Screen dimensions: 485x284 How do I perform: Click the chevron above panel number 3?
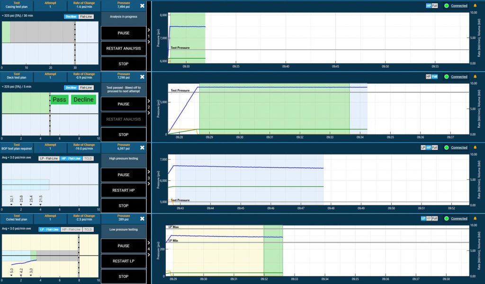point(149,172)
